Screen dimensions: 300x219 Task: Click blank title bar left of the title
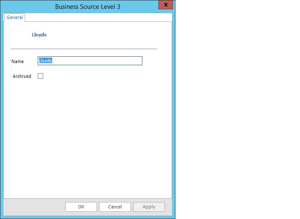coord(25,7)
